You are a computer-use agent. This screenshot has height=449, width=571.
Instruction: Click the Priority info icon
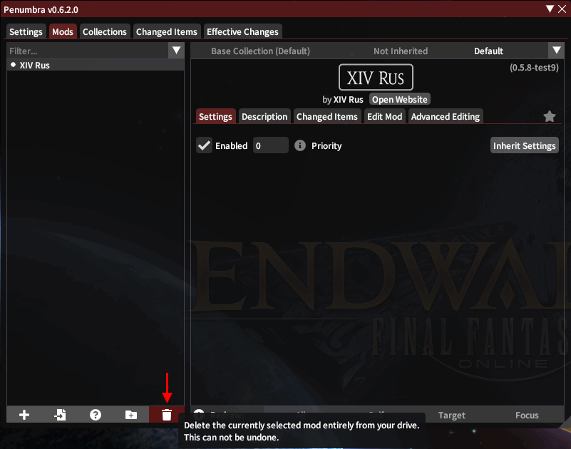tap(299, 145)
